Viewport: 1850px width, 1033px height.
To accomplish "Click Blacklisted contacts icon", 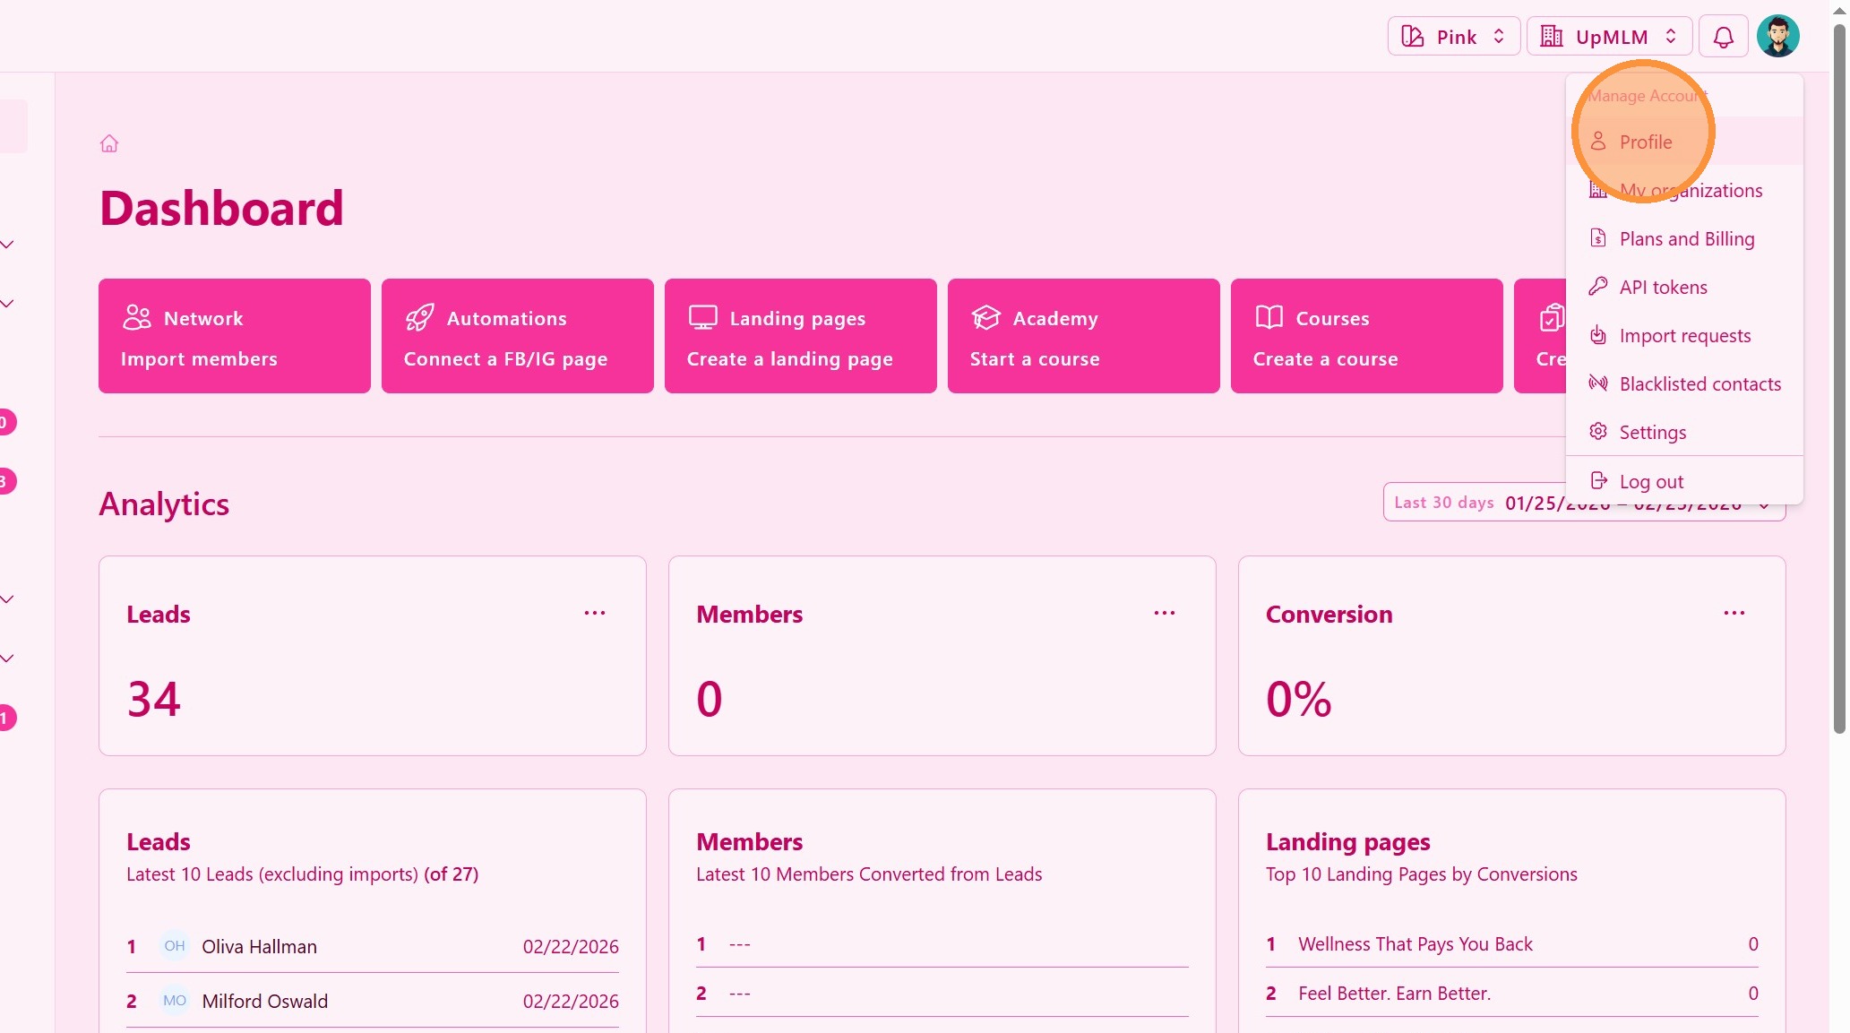I will (x=1597, y=383).
